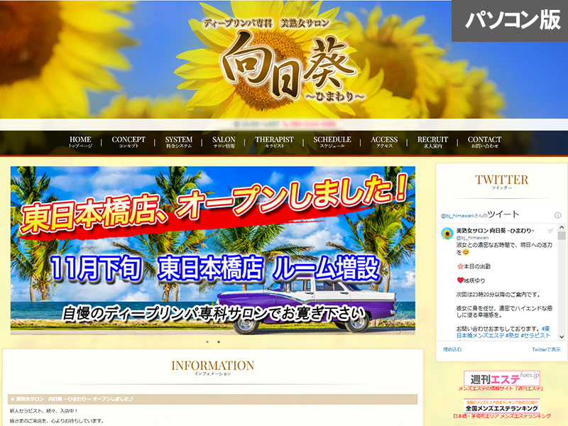Select the second carousel slide dot
568x426 pixels.
[218, 342]
